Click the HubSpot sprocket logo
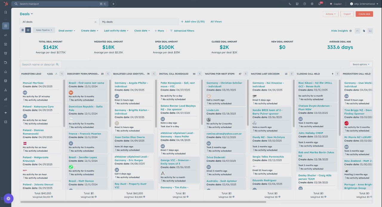382x207 pixels. click(5, 4)
